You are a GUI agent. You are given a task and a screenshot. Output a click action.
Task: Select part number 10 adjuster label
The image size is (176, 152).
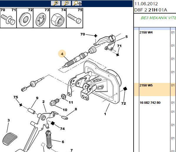(x=65, y=110)
